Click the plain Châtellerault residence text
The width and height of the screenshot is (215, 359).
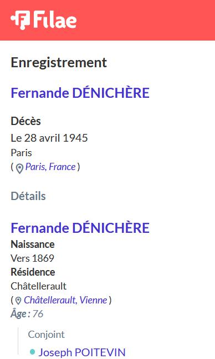pyautogui.click(x=39, y=286)
